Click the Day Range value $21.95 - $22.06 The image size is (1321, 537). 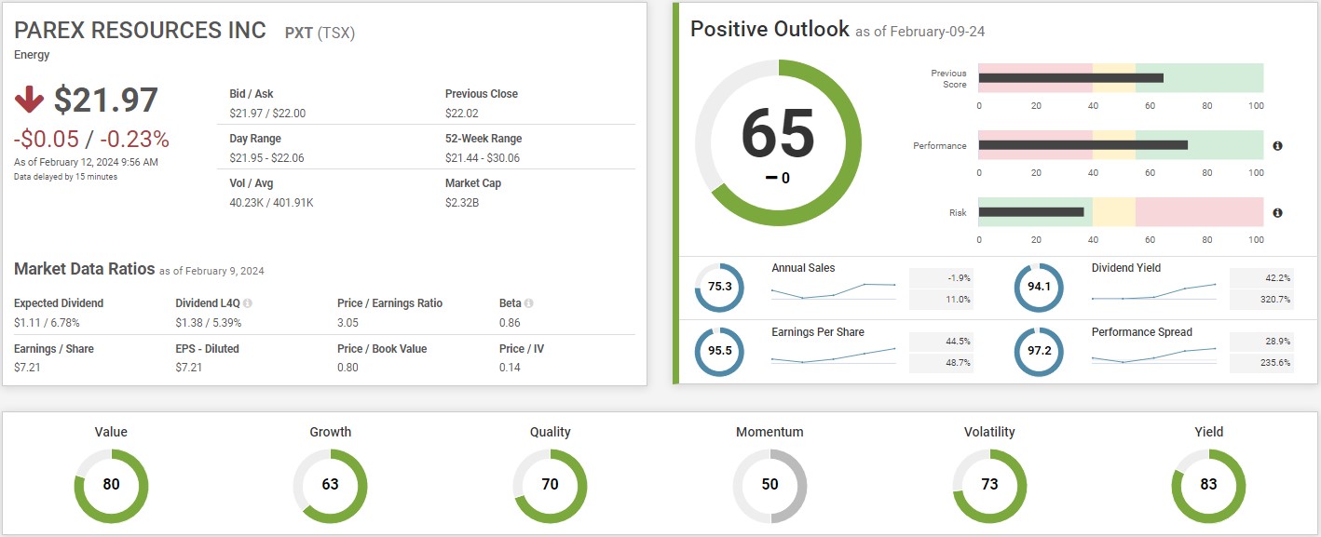(266, 158)
